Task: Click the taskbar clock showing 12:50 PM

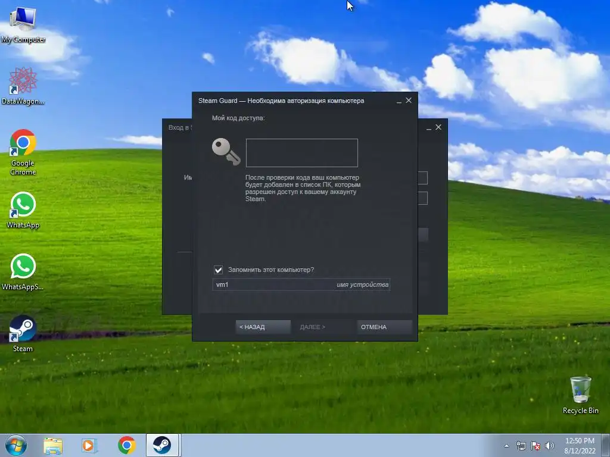Action: pos(580,446)
